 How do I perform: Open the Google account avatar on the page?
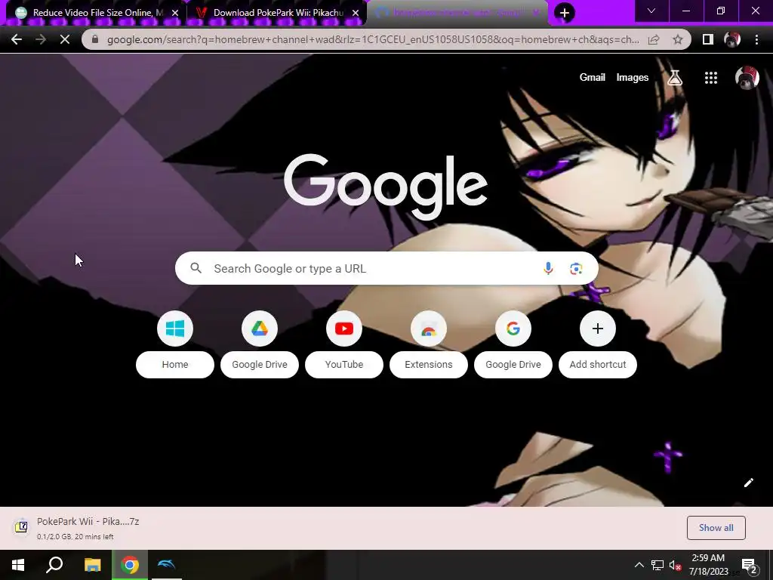tap(747, 78)
